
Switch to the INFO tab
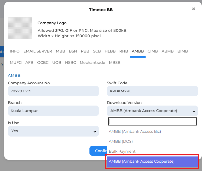point(15,51)
